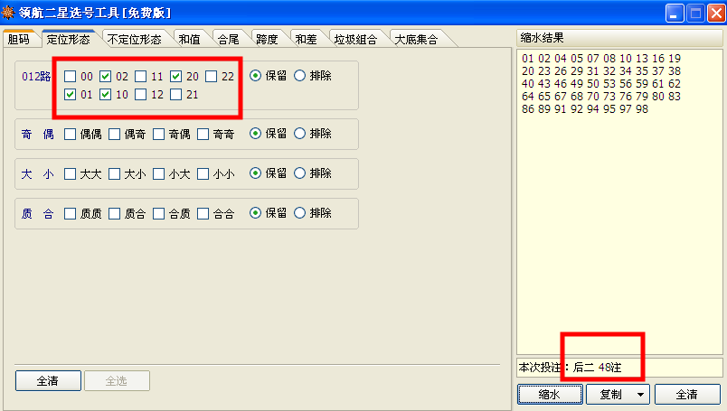Check the 合合 checkbox
Image resolution: width=727 pixels, height=411 pixels.
(203, 213)
